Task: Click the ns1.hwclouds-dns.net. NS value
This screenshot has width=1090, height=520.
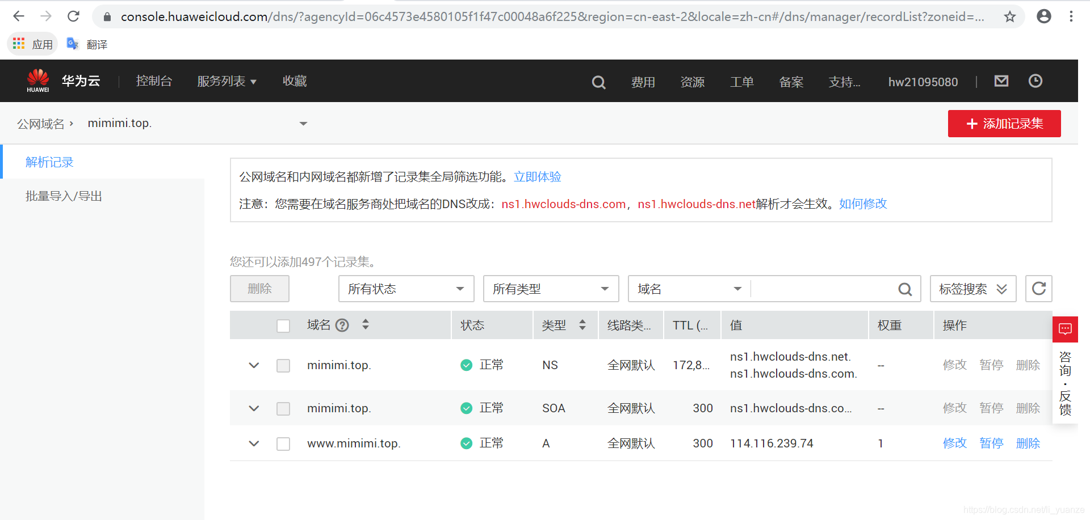Action: coord(790,357)
